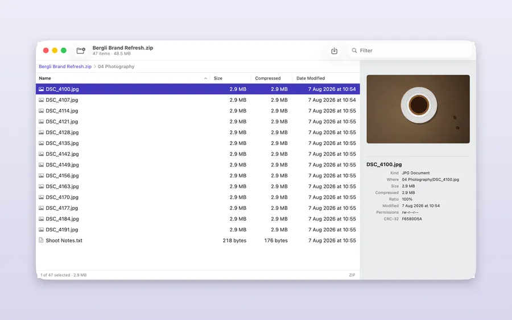Click the image icon of DSC_4170.jpg
512x320 pixels.
[41, 197]
